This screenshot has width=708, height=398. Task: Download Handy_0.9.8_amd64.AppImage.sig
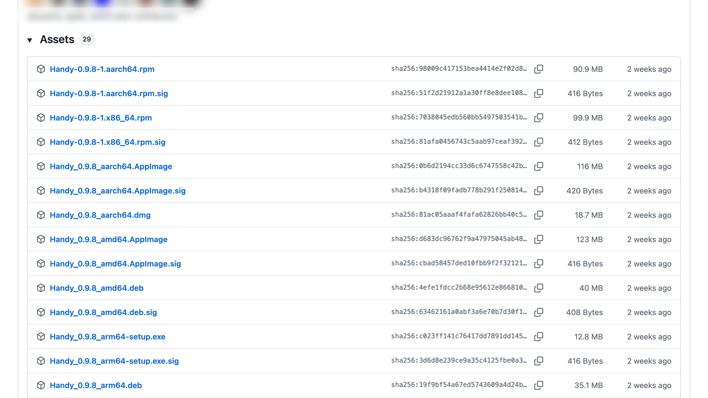[115, 264]
